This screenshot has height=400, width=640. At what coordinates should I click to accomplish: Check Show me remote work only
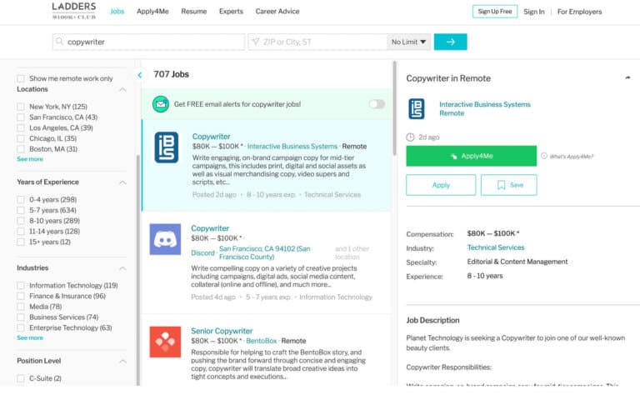click(20, 78)
